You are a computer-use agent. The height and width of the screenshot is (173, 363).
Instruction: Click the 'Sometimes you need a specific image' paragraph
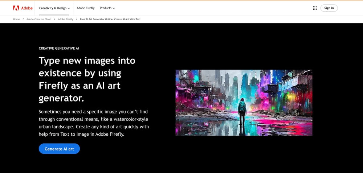94,123
